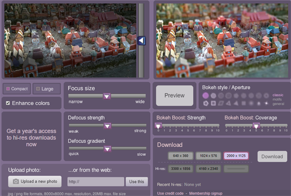The width and height of the screenshot is (291, 196).
Task: Choose the light gray round-polygon bokeh style
Action: click(213, 96)
